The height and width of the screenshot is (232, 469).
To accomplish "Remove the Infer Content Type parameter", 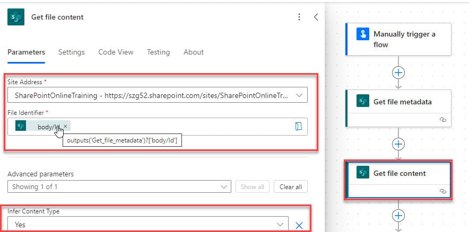I will [x=299, y=226].
